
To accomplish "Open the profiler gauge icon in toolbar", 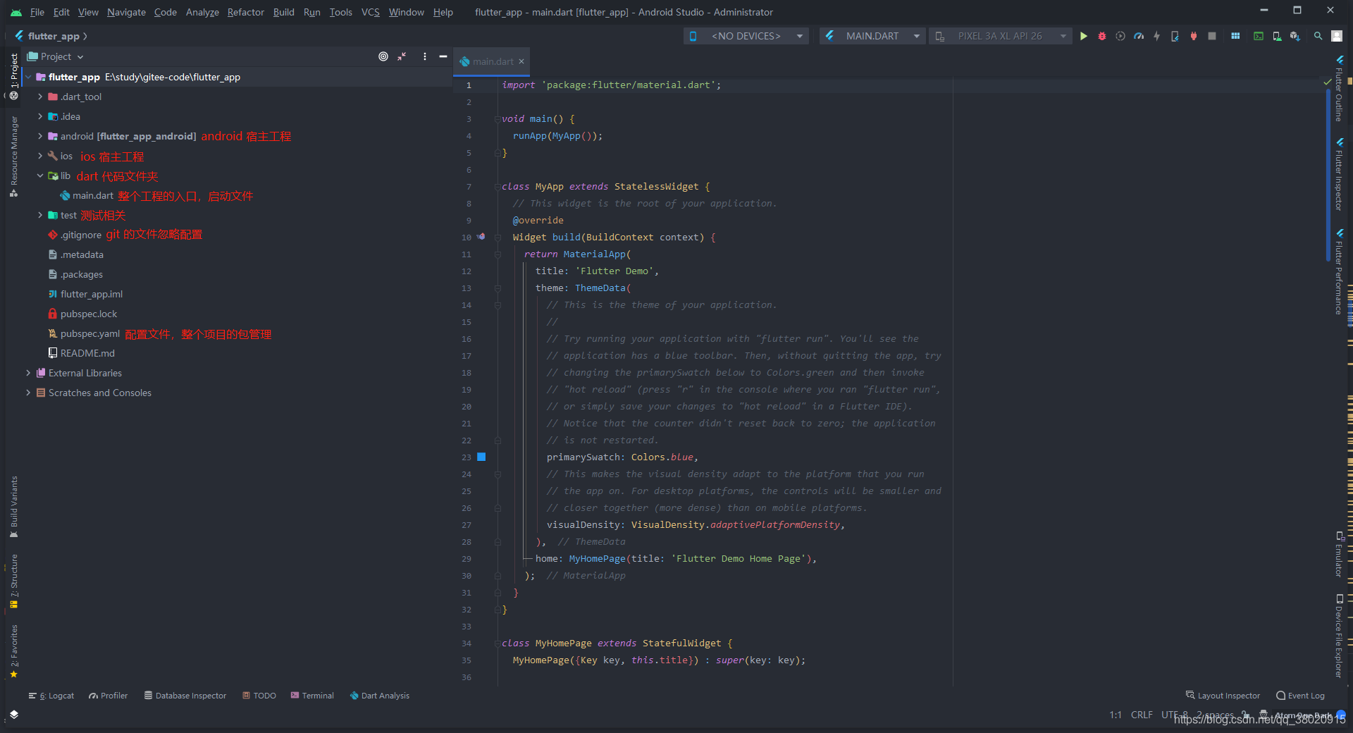I will click(x=1139, y=36).
